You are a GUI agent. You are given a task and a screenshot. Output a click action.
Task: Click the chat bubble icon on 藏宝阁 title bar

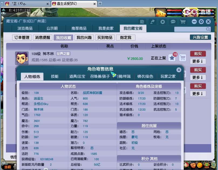tap(173, 22)
